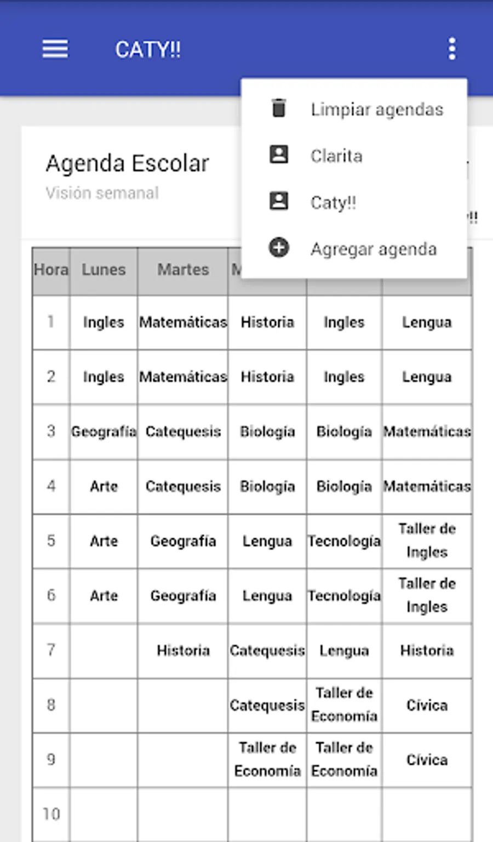493x842 pixels.
Task: Click the profile icon beside Caty!!
Action: (279, 201)
